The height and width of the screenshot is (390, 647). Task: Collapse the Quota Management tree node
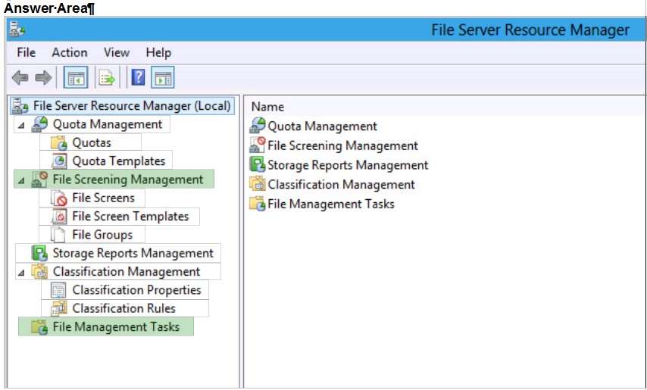pyautogui.click(x=21, y=125)
